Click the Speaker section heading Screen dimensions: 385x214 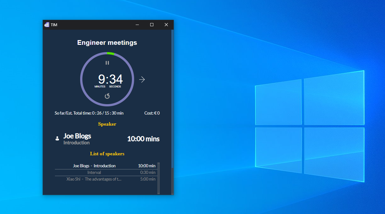(x=107, y=124)
